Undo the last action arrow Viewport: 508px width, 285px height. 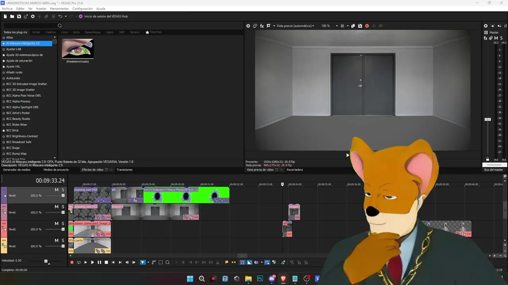pos(60,16)
